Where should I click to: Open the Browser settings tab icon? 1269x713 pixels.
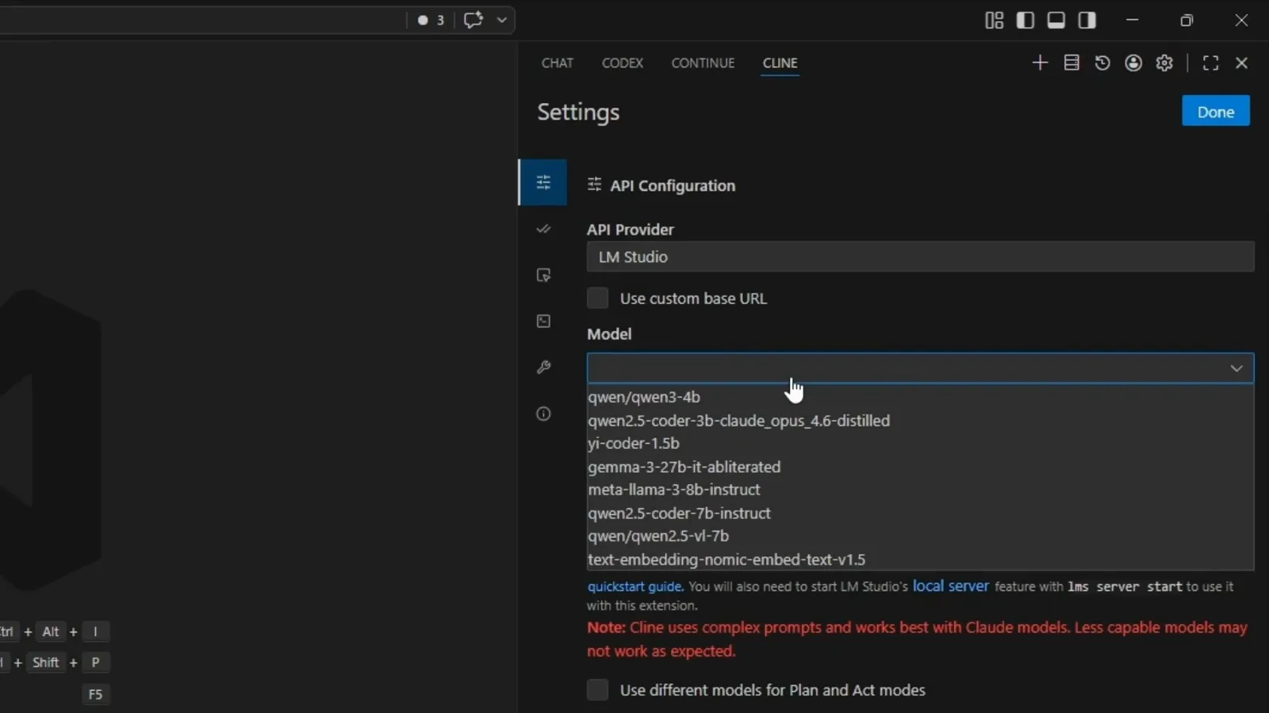pos(543,275)
